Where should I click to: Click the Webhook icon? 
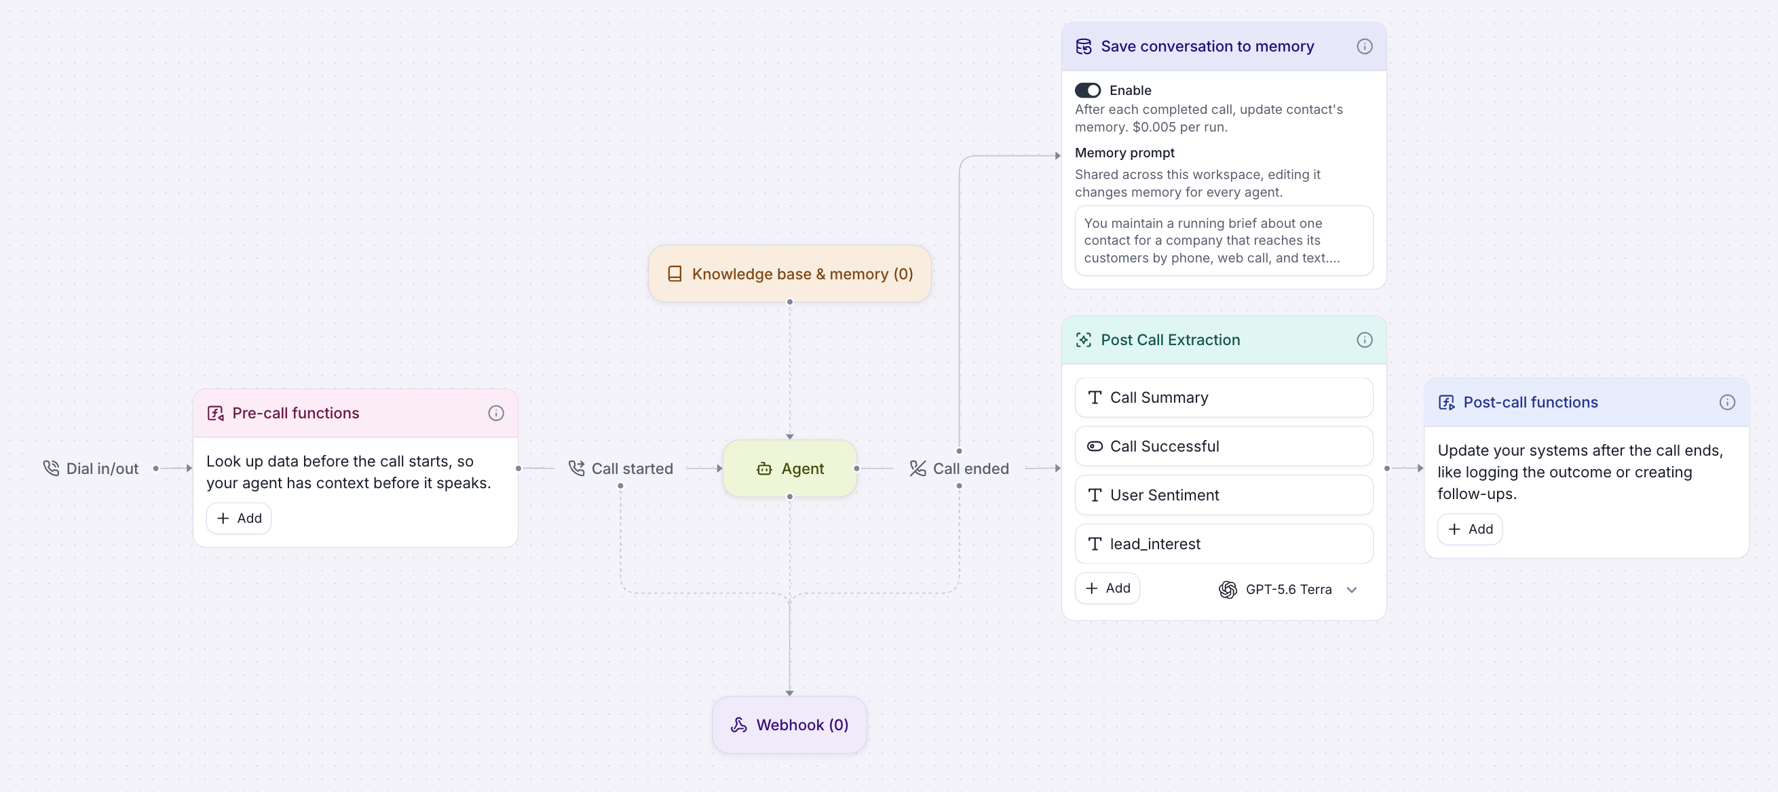738,724
